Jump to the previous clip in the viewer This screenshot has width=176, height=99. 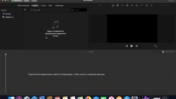[x=127, y=46]
